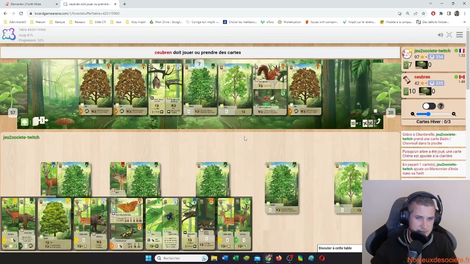Viewport: 470px width, 264px height.
Task: Zoom out the board with minus magnifier
Action: tap(413, 114)
